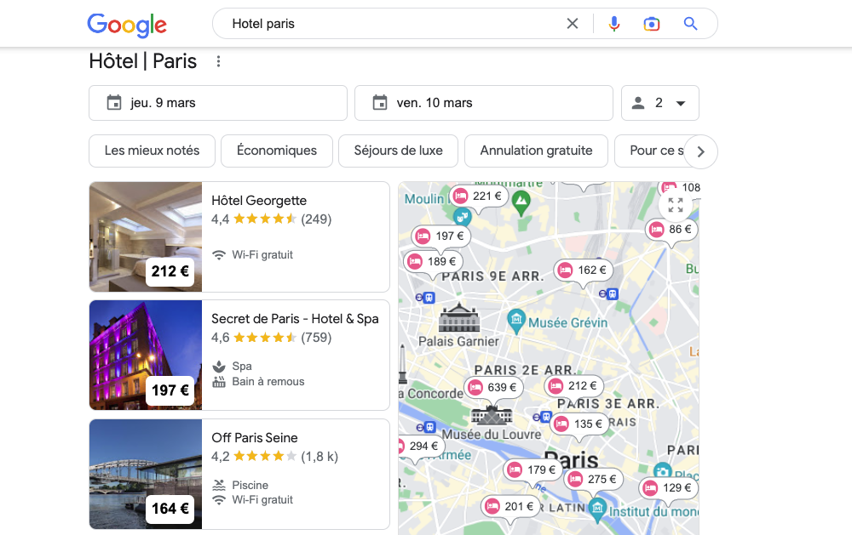Select the 275 € hotel pin on map

(x=593, y=479)
